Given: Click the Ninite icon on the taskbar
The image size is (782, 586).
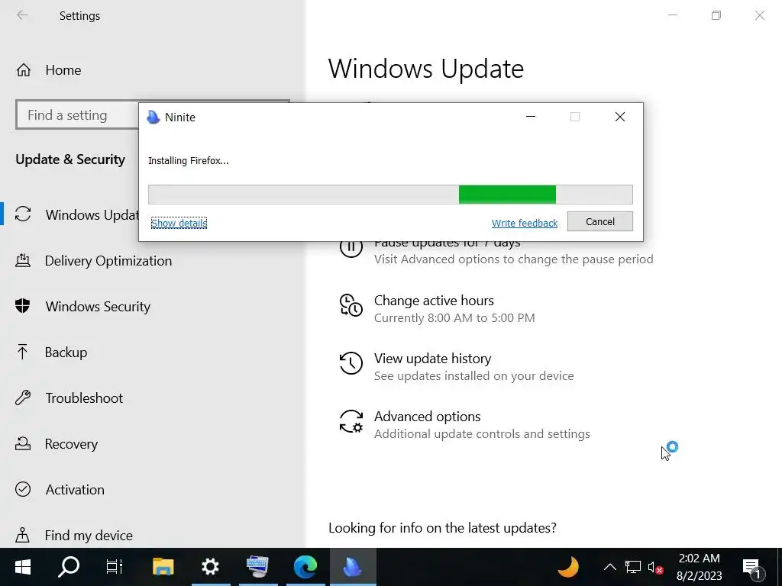Looking at the screenshot, I should pyautogui.click(x=353, y=567).
